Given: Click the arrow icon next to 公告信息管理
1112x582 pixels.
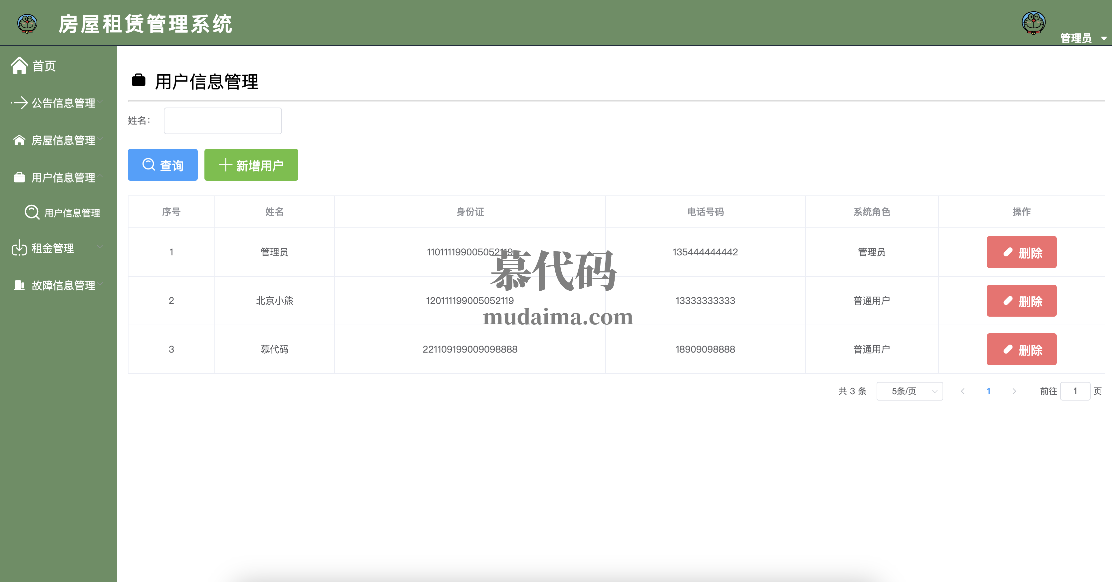Looking at the screenshot, I should [19, 103].
